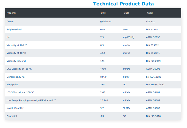Select the value '7,5'
187x128 pixels.
point(102,37)
